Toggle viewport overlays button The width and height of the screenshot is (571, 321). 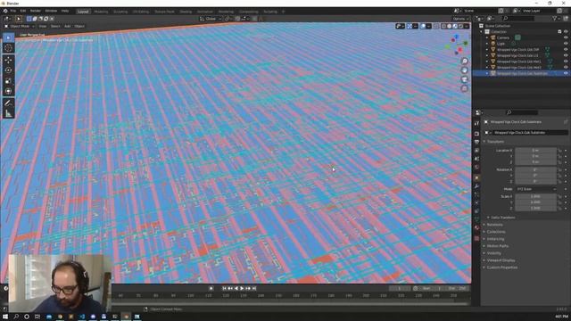click(x=423, y=26)
